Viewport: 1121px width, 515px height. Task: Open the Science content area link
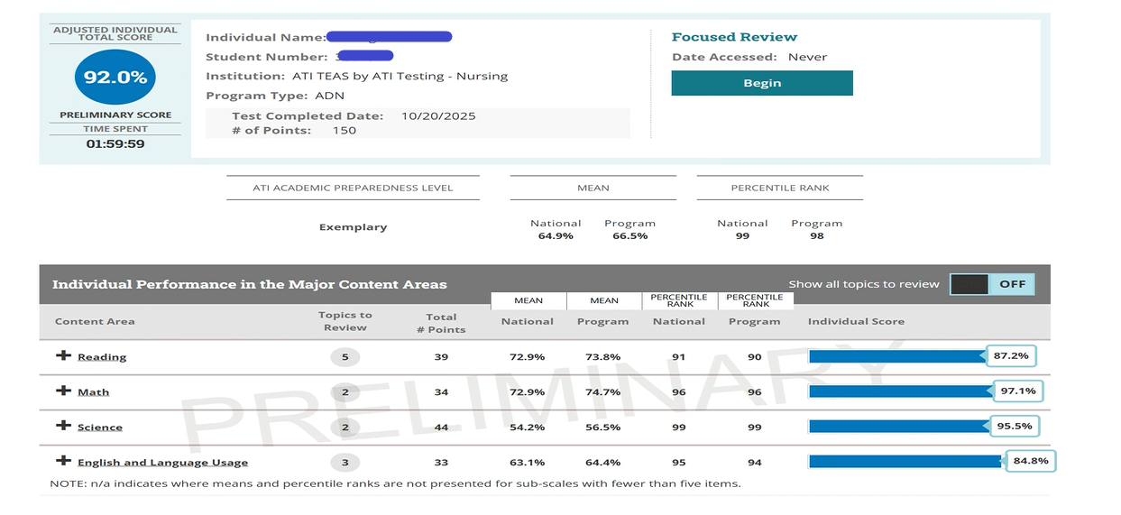(x=99, y=428)
